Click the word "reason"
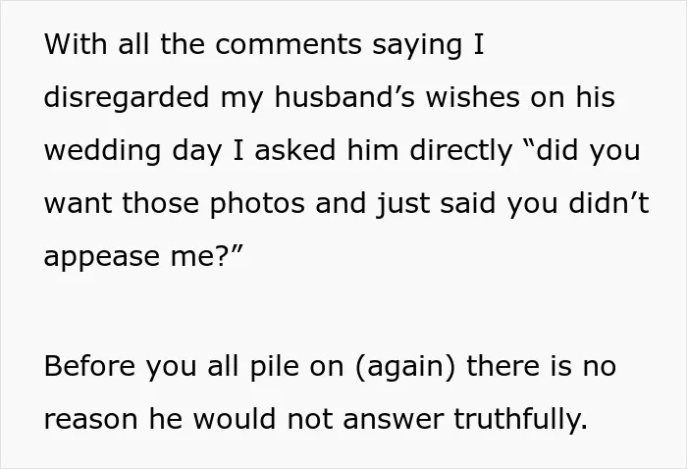The height and width of the screenshot is (469, 687). 90,419
